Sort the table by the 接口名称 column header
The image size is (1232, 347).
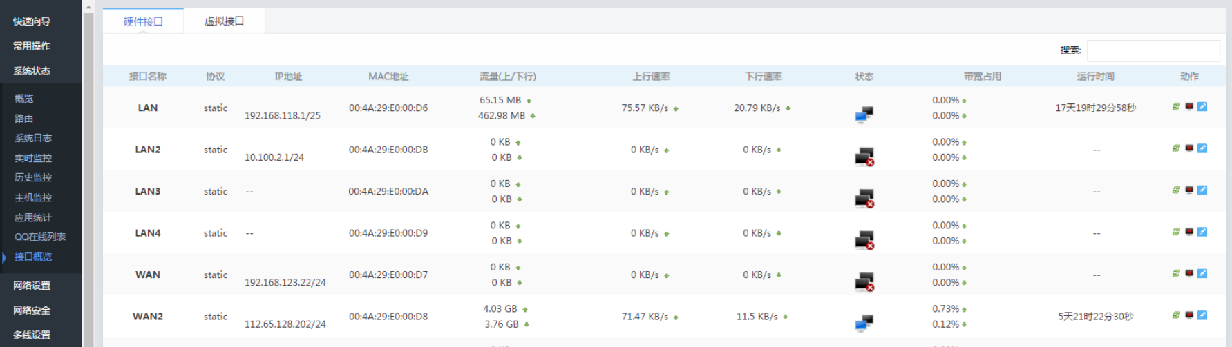[147, 77]
